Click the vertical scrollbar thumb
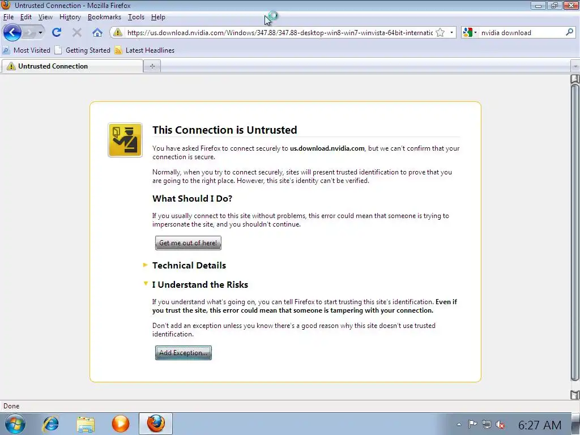The width and height of the screenshot is (580, 435). (x=575, y=232)
